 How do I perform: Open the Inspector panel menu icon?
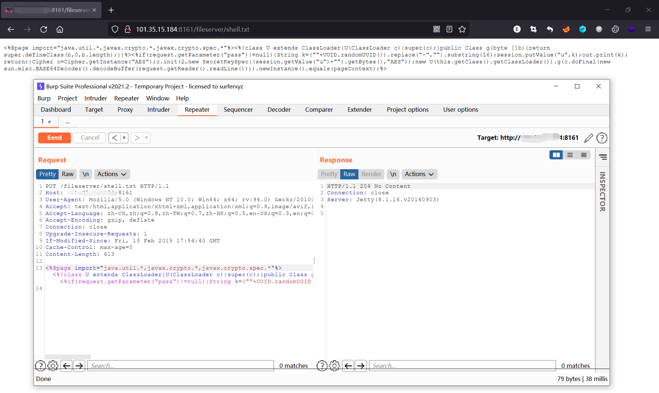pos(603,157)
